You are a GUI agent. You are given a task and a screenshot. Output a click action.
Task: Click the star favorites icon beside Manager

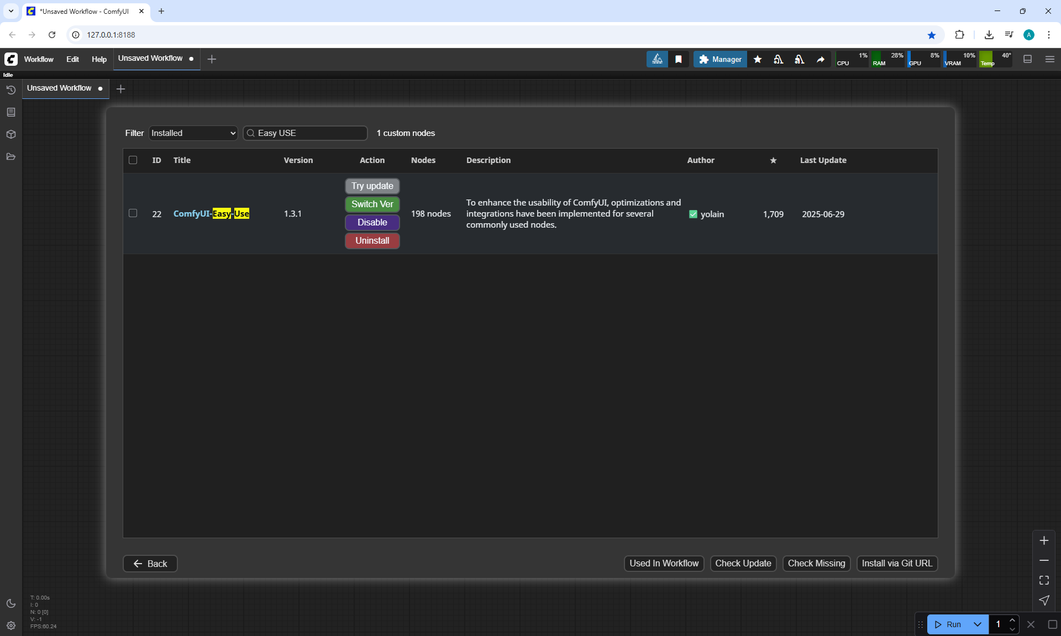point(758,59)
